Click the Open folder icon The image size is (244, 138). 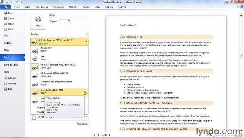(x=5, y=24)
